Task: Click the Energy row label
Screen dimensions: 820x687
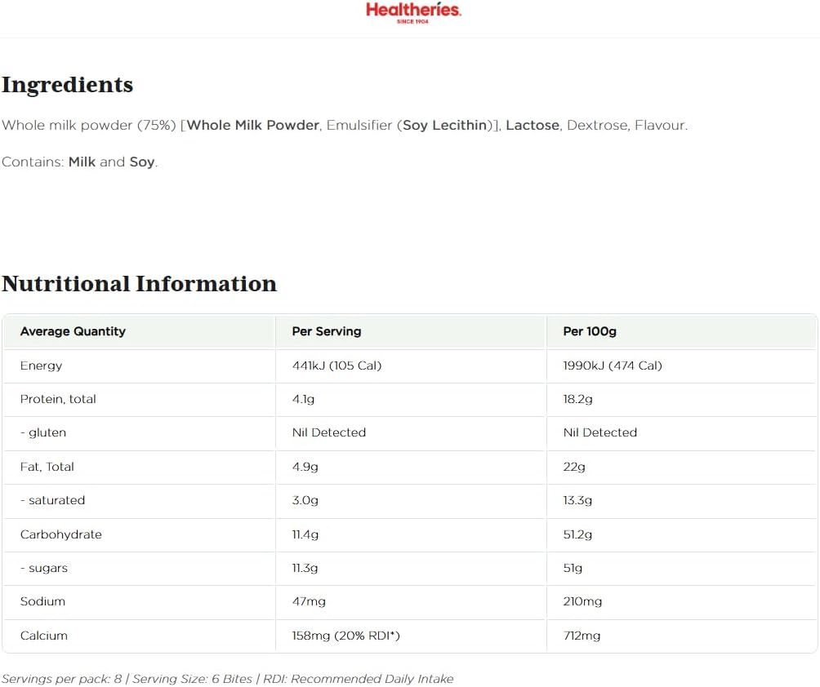Action: [x=41, y=366]
